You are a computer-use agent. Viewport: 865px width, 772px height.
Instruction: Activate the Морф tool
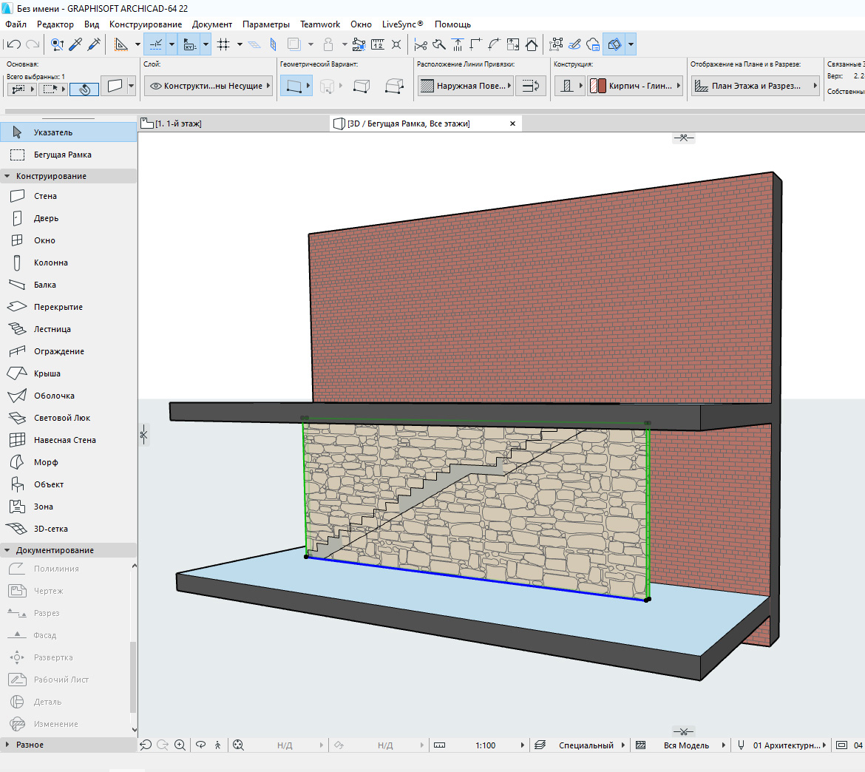coord(45,462)
